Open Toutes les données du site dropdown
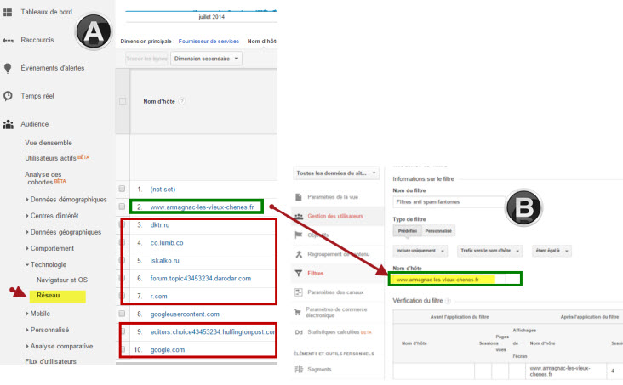623x385 pixels. click(x=336, y=173)
